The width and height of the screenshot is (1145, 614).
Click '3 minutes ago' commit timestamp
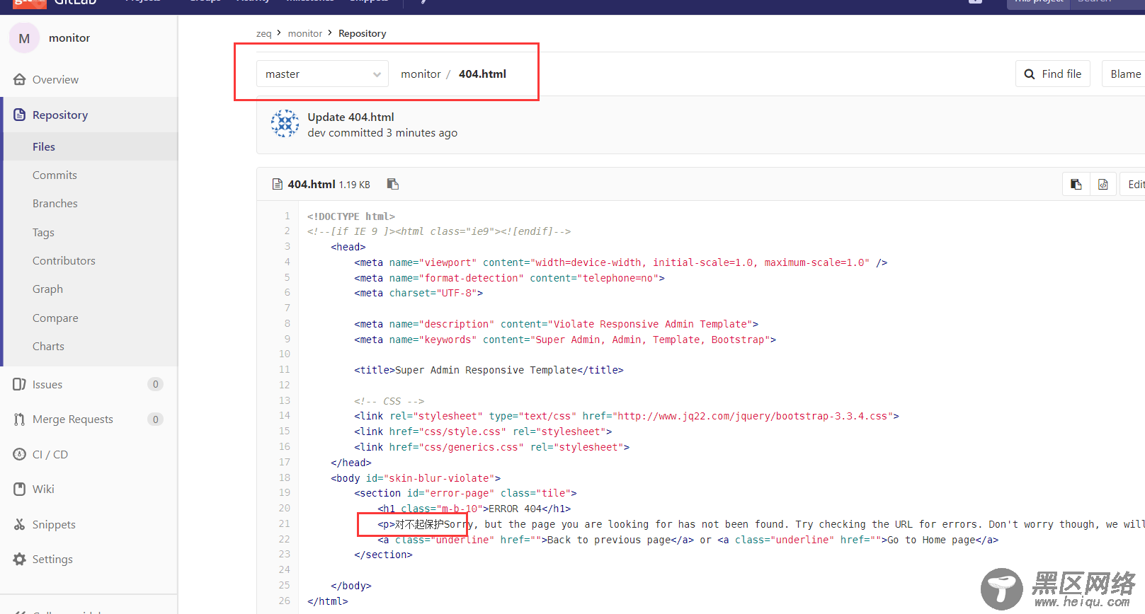click(421, 132)
